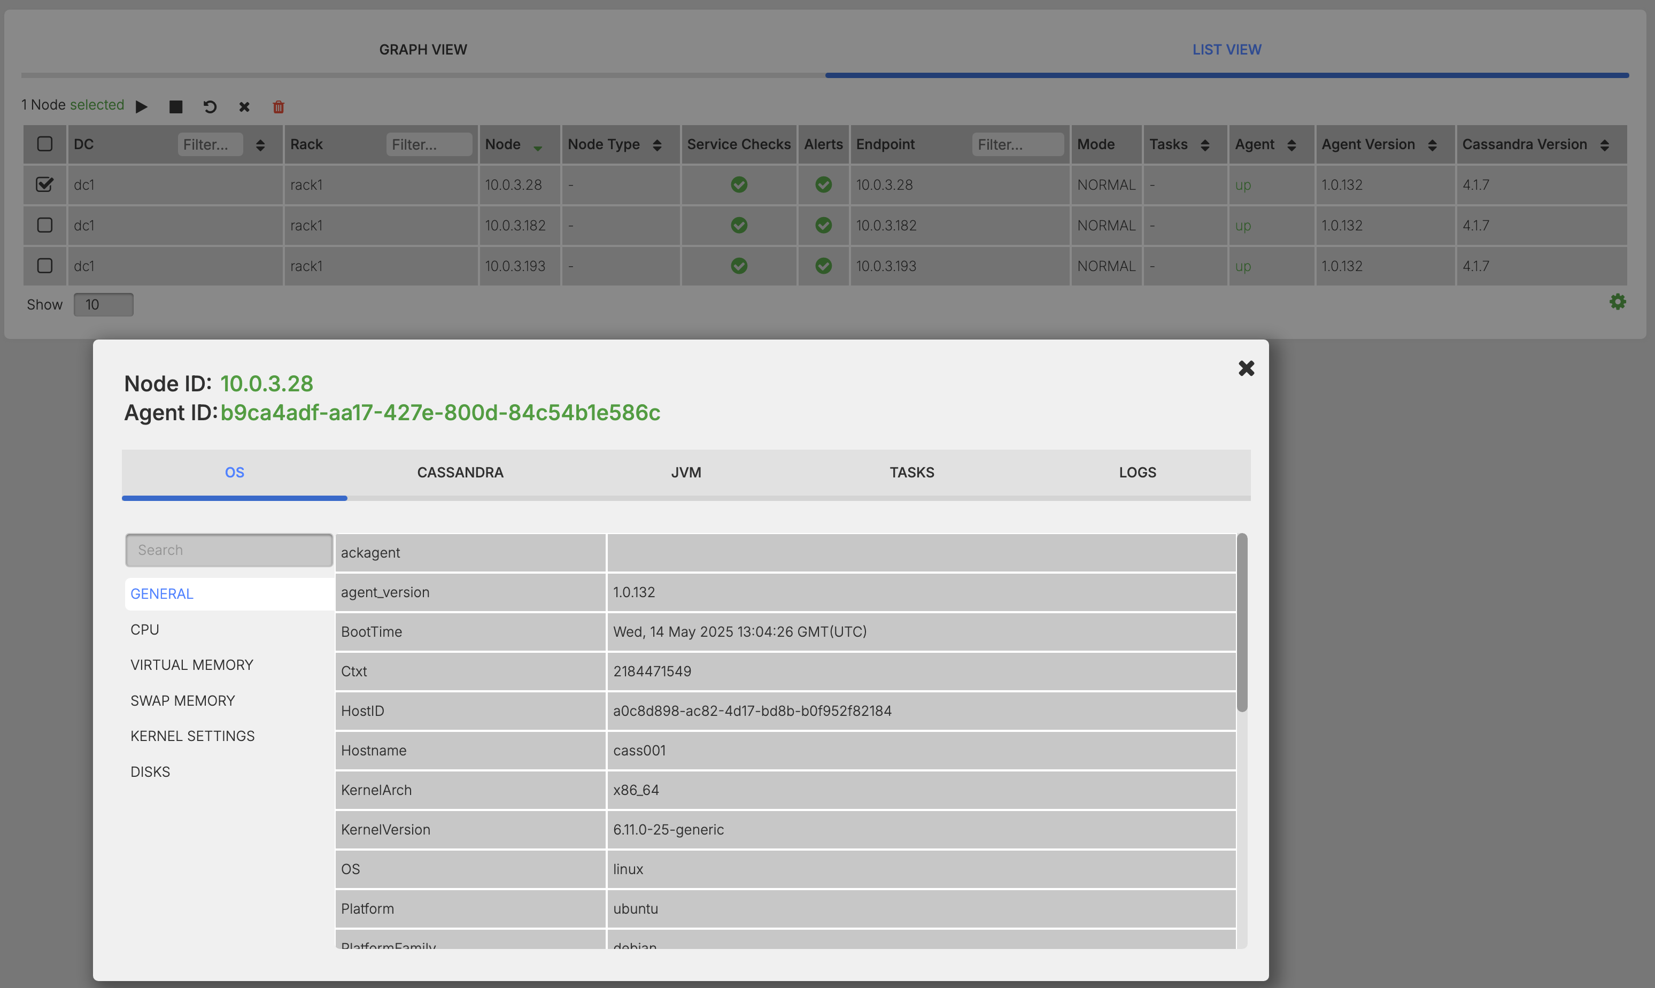Screen dimensions: 1655x988
Task: Open the Show rows count dropdown
Action: tap(103, 304)
